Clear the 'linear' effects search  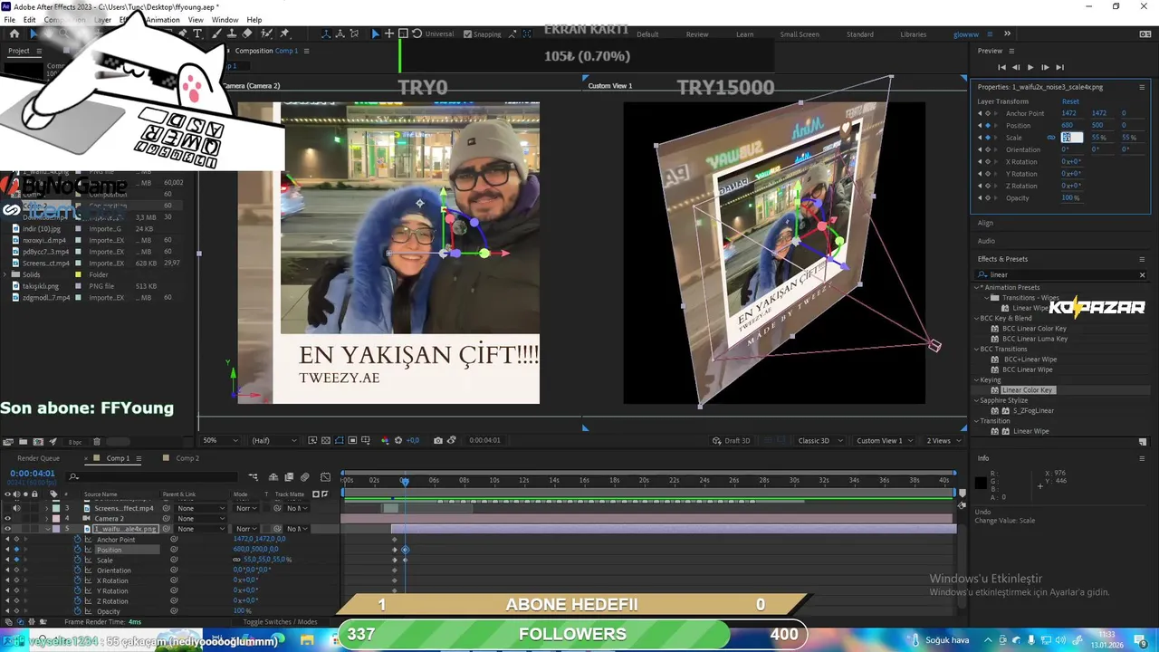(x=1142, y=275)
